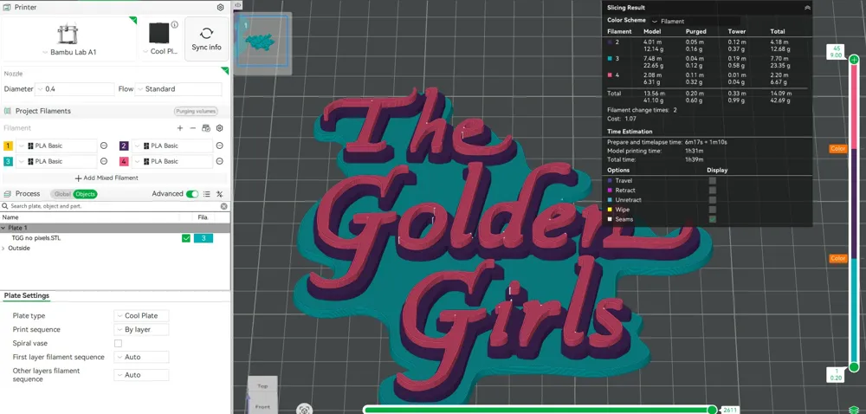Expand the Outside tree item
Viewport: 866px width, 414px height.
pos(3,249)
